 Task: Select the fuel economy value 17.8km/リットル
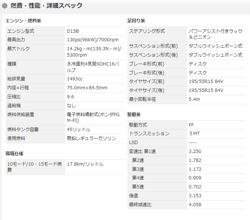(85, 164)
